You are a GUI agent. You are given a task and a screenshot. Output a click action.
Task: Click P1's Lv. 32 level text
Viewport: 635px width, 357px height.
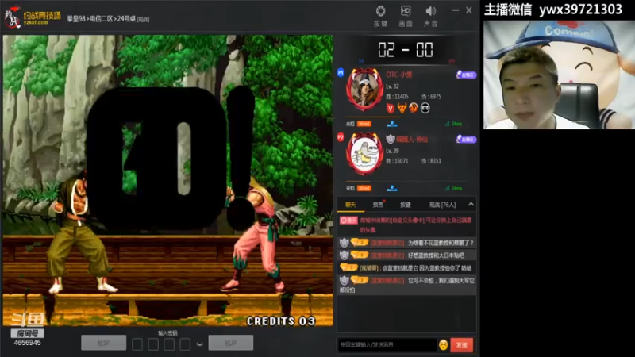tap(392, 86)
